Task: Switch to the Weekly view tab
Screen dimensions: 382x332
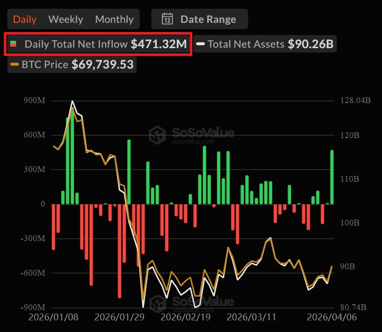Action: click(x=66, y=19)
